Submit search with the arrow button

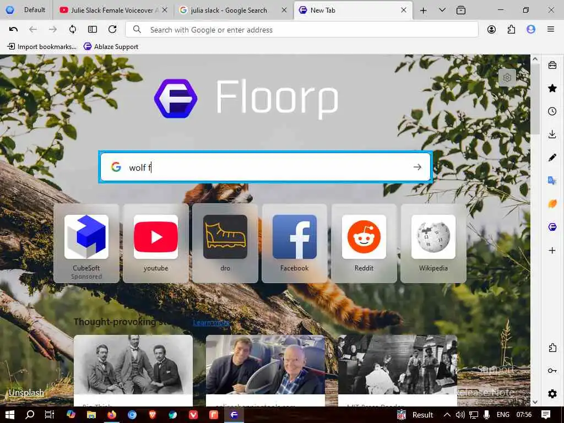417,167
